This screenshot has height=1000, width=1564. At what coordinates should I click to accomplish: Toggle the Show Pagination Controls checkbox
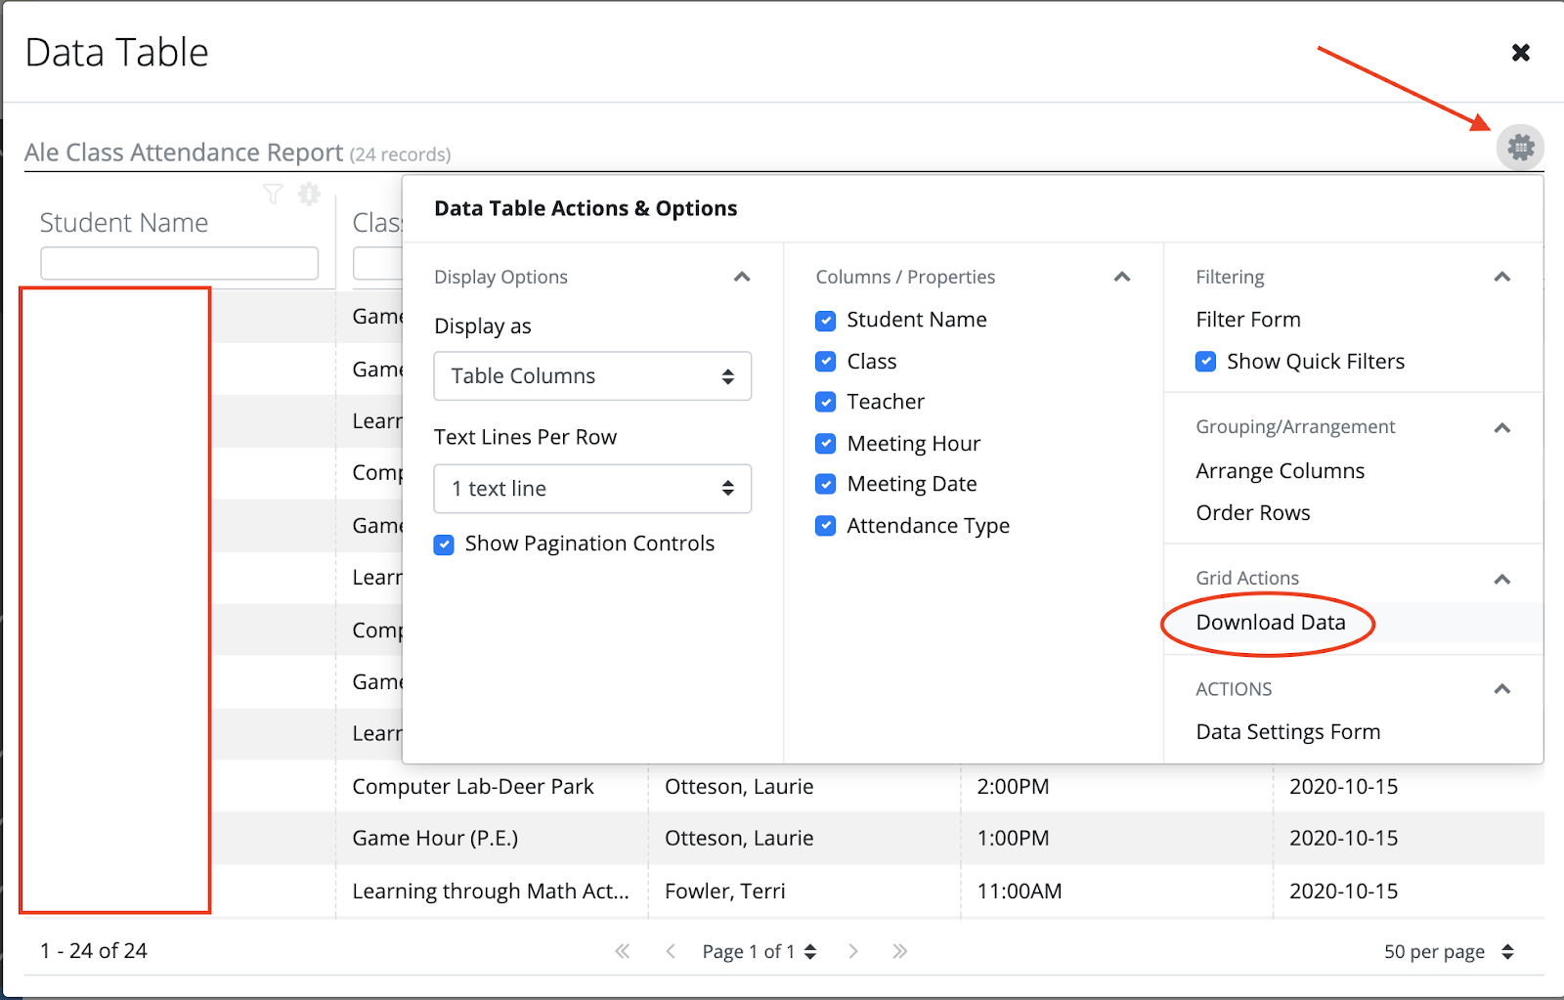coord(444,544)
